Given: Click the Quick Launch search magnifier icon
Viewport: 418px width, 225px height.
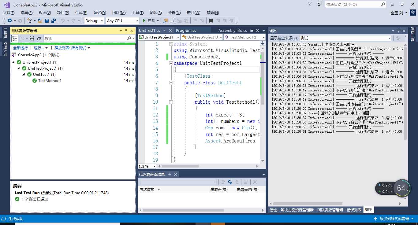Looking at the screenshot, I should [383, 4].
